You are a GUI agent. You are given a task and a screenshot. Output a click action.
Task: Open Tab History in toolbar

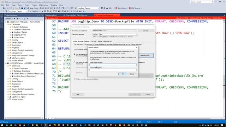click(121, 8)
